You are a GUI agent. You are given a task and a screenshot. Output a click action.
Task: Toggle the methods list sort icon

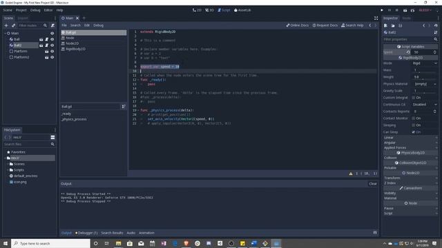(124, 107)
